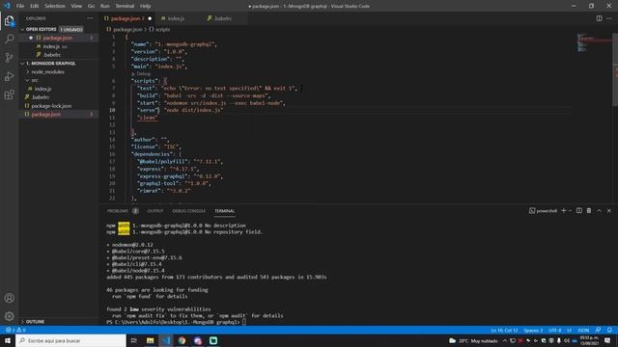Open the Explorer panel ellipsis menu

tap(90, 18)
